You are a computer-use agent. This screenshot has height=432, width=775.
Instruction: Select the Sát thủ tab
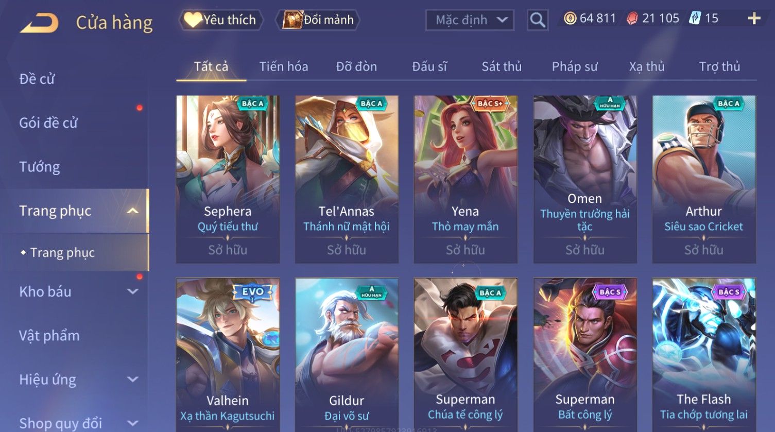502,66
